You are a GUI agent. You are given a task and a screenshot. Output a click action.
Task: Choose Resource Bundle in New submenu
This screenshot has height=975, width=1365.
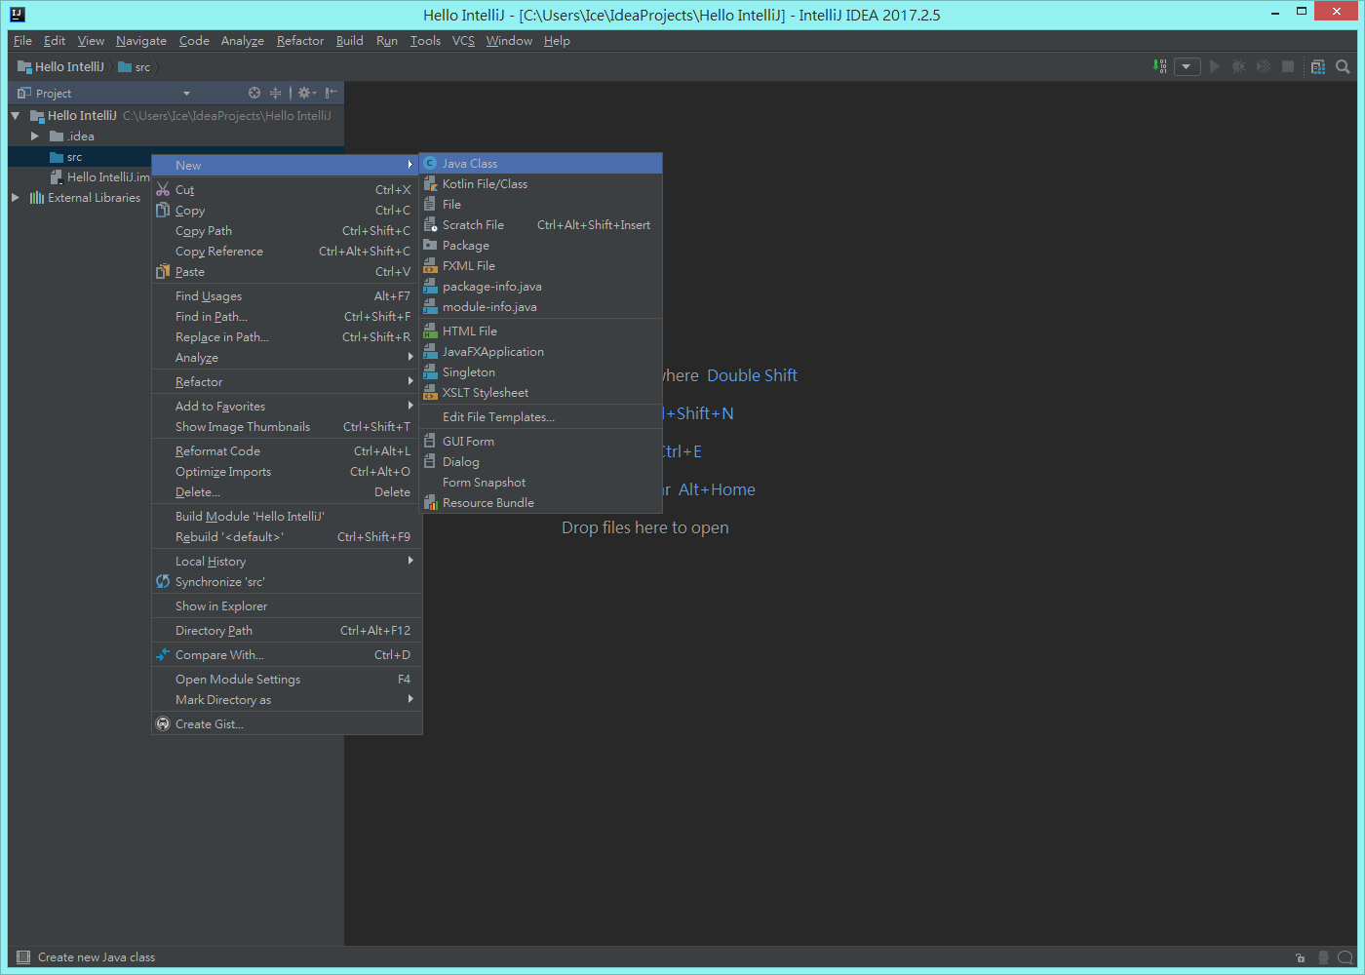pyautogui.click(x=541, y=502)
